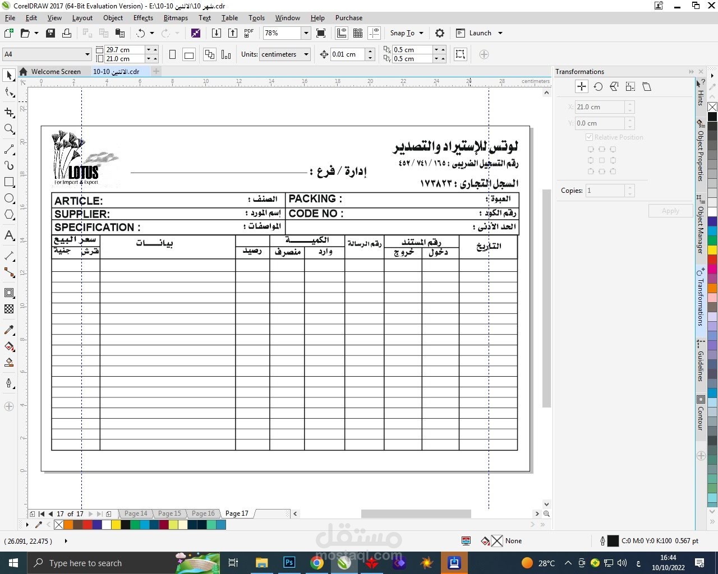Choose the Color Eyedropper tool in toolbox

click(x=9, y=330)
